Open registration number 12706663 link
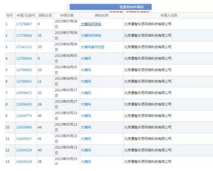The image size is (213, 171). point(24,70)
